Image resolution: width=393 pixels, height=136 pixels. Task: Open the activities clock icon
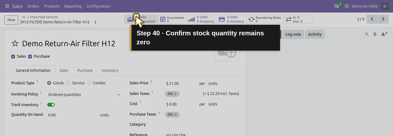[347, 6]
